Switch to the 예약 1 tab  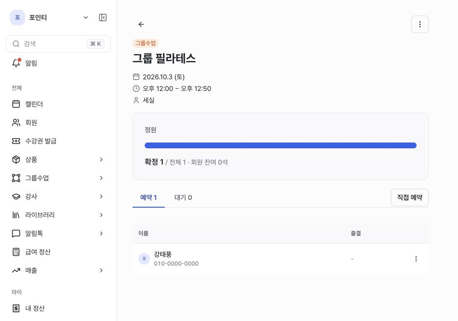(x=149, y=197)
